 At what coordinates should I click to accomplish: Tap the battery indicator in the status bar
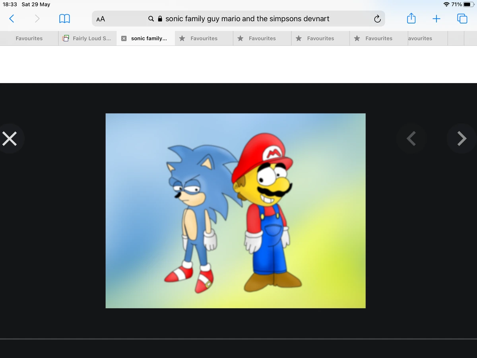coord(468,4)
